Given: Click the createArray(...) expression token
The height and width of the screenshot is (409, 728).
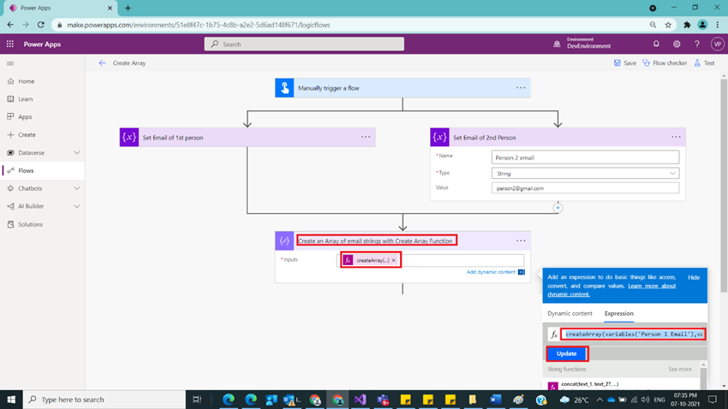Looking at the screenshot, I should [372, 261].
